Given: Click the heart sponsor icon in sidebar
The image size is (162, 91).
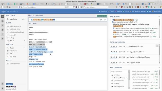Looking at the screenshot, I should coord(3,88).
